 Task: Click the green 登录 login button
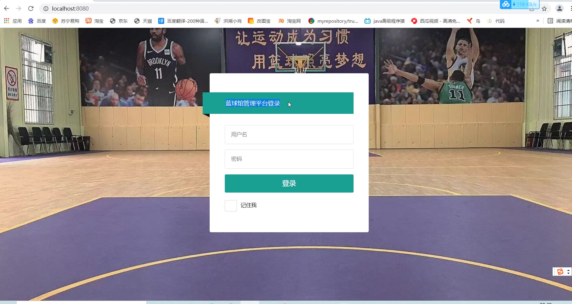tap(289, 183)
